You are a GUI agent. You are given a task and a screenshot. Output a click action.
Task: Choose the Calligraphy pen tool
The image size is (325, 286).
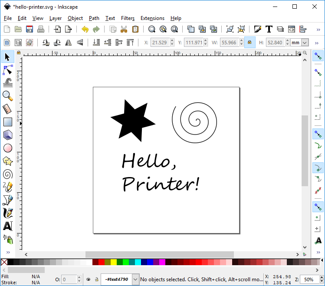8,213
